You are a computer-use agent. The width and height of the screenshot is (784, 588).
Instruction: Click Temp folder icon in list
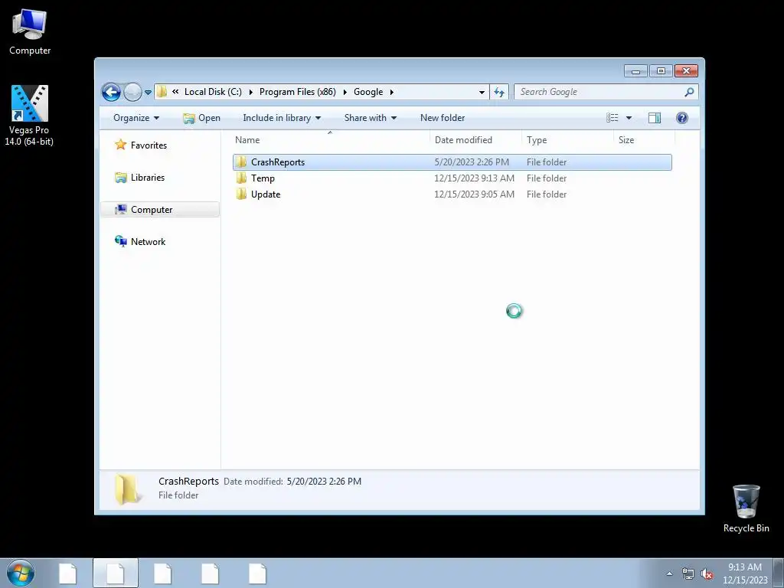[241, 178]
